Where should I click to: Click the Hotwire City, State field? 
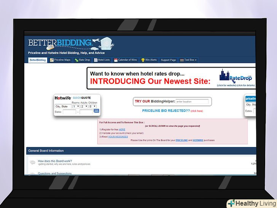(63, 107)
